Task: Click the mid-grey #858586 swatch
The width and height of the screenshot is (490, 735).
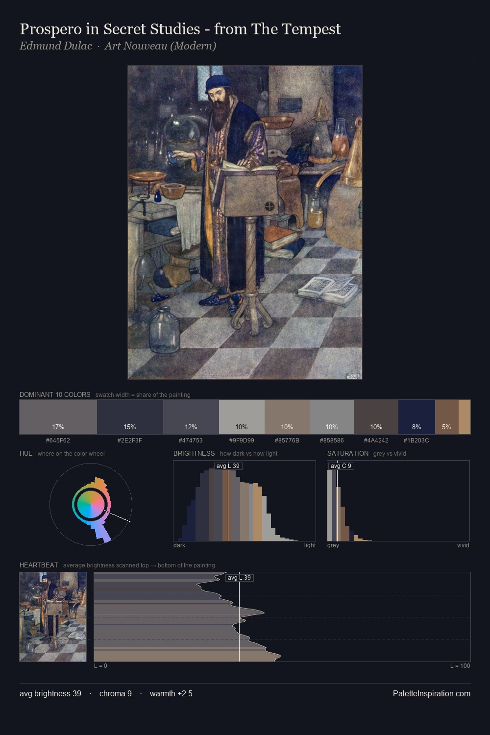Action: pos(332,417)
